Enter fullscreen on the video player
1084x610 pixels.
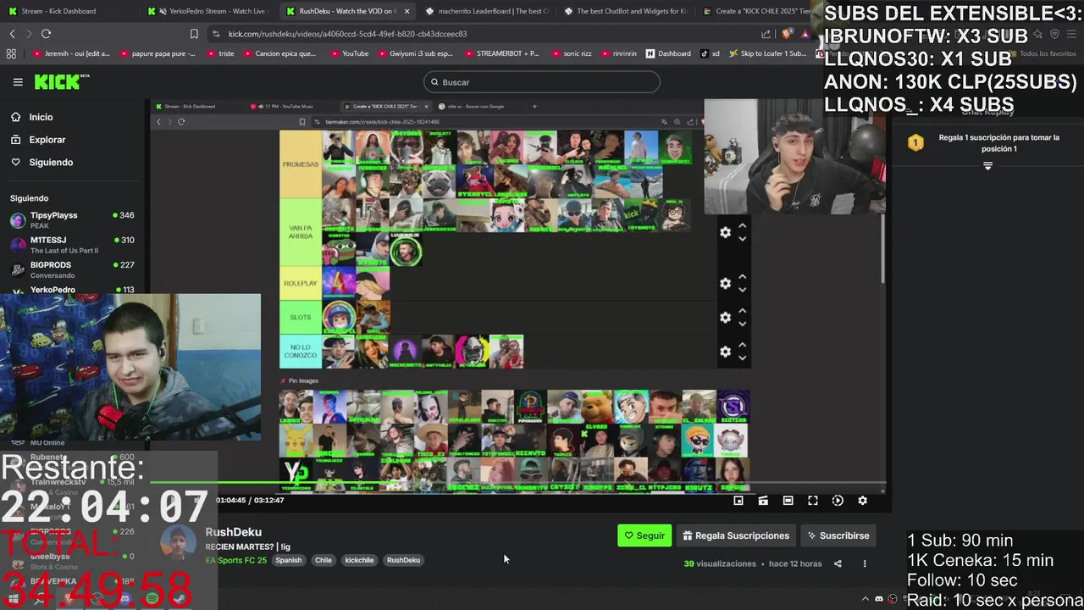[x=813, y=501]
